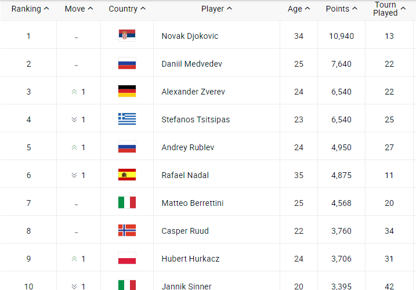Click the green up-arrow in Alexander Zverev's row

tap(74, 92)
